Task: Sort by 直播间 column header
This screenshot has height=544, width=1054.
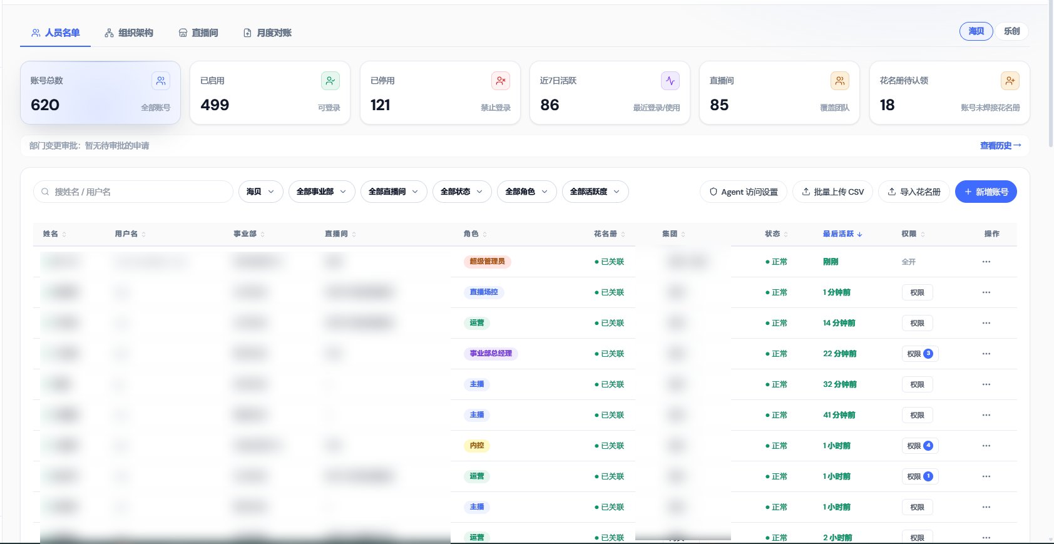Action: [x=340, y=234]
